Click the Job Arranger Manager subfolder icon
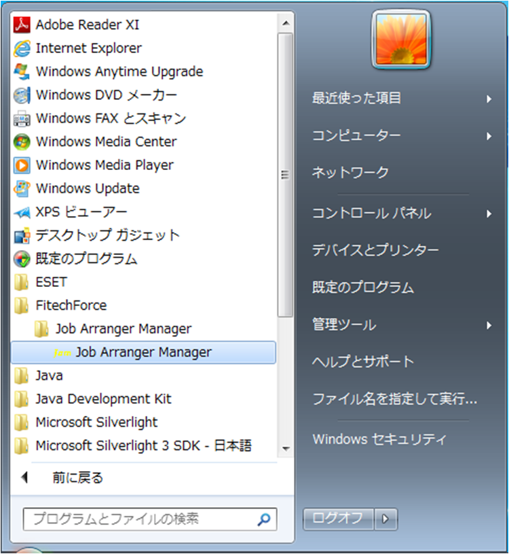The width and height of the screenshot is (509, 554). coord(41,329)
